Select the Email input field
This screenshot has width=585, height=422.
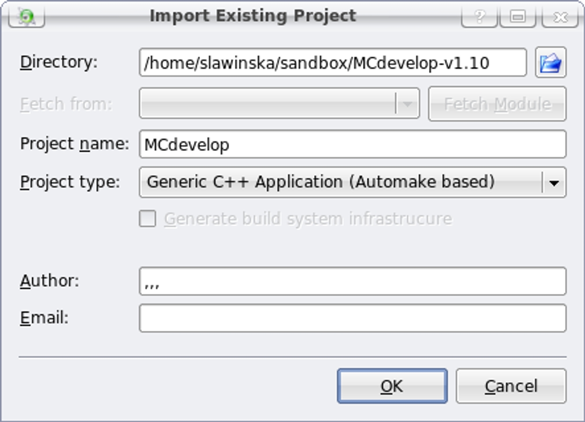click(x=352, y=318)
